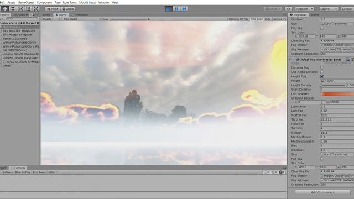The width and height of the screenshot is (354, 199).
Task: Open Global Fog Sky Master help icon
Action: (x=348, y=59)
